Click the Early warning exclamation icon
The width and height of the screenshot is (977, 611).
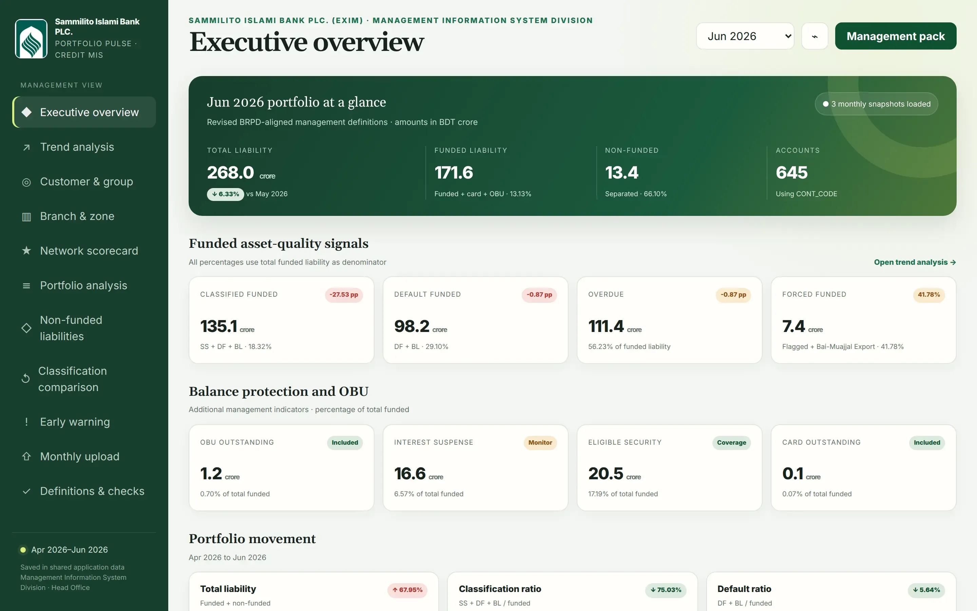27,422
